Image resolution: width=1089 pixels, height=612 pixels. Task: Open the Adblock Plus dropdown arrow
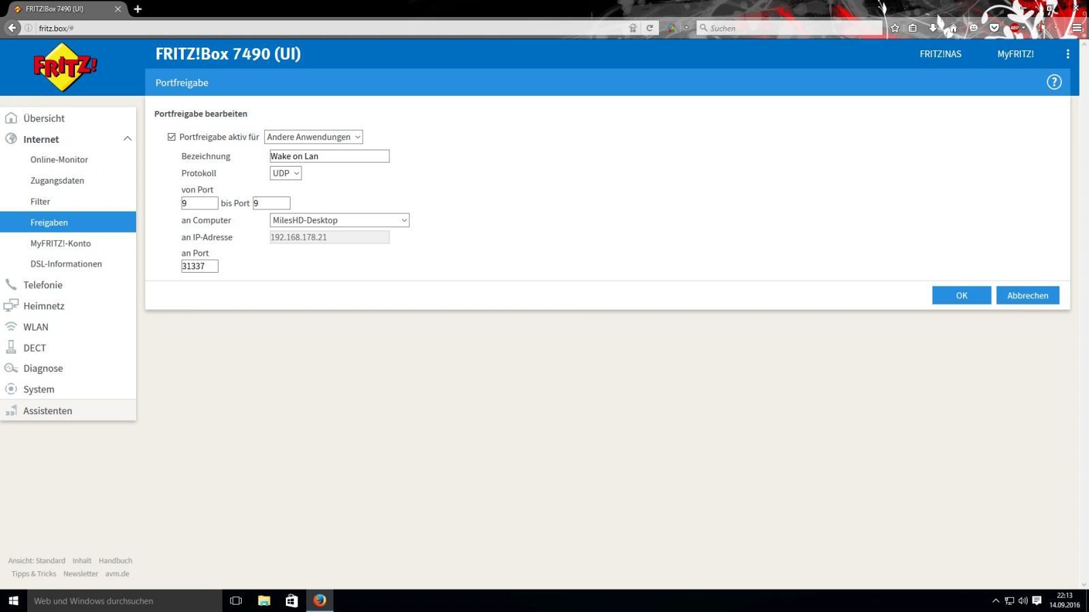click(x=1023, y=28)
